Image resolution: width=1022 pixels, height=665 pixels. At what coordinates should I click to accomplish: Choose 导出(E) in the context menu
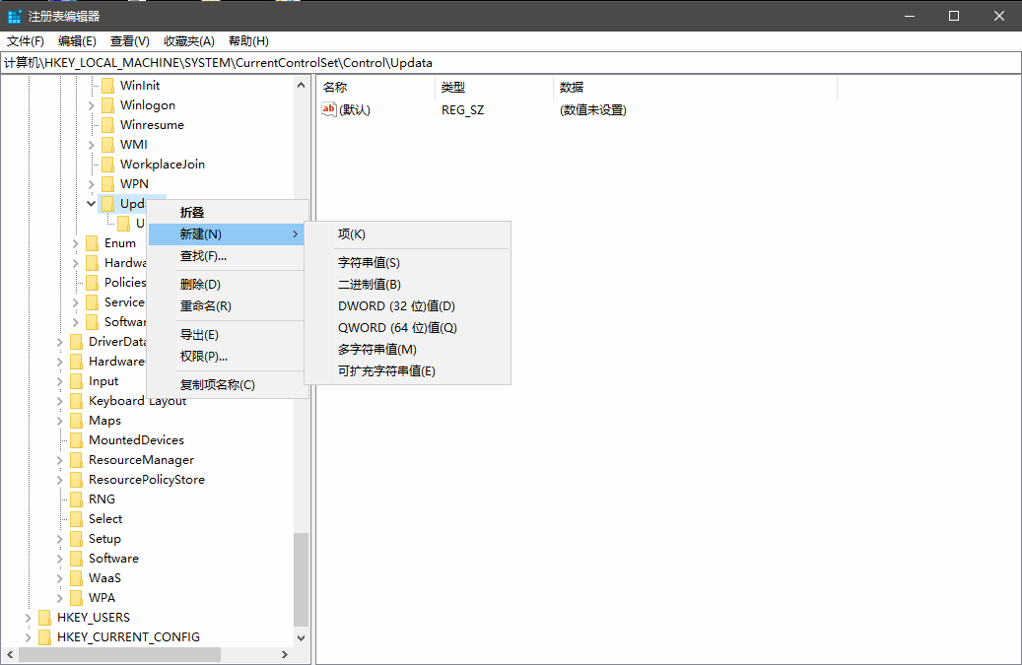coord(226,334)
